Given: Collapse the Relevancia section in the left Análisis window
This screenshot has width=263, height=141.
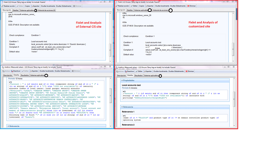Looking at the screenshot, I should click(x=8, y=126).
